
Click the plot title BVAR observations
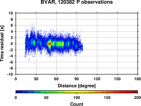point(77,2)
